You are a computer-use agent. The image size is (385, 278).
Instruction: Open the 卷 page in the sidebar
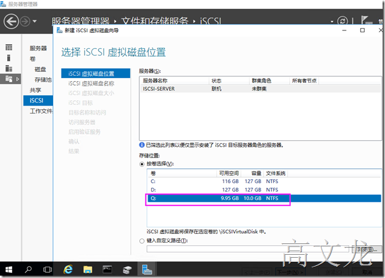[33, 59]
